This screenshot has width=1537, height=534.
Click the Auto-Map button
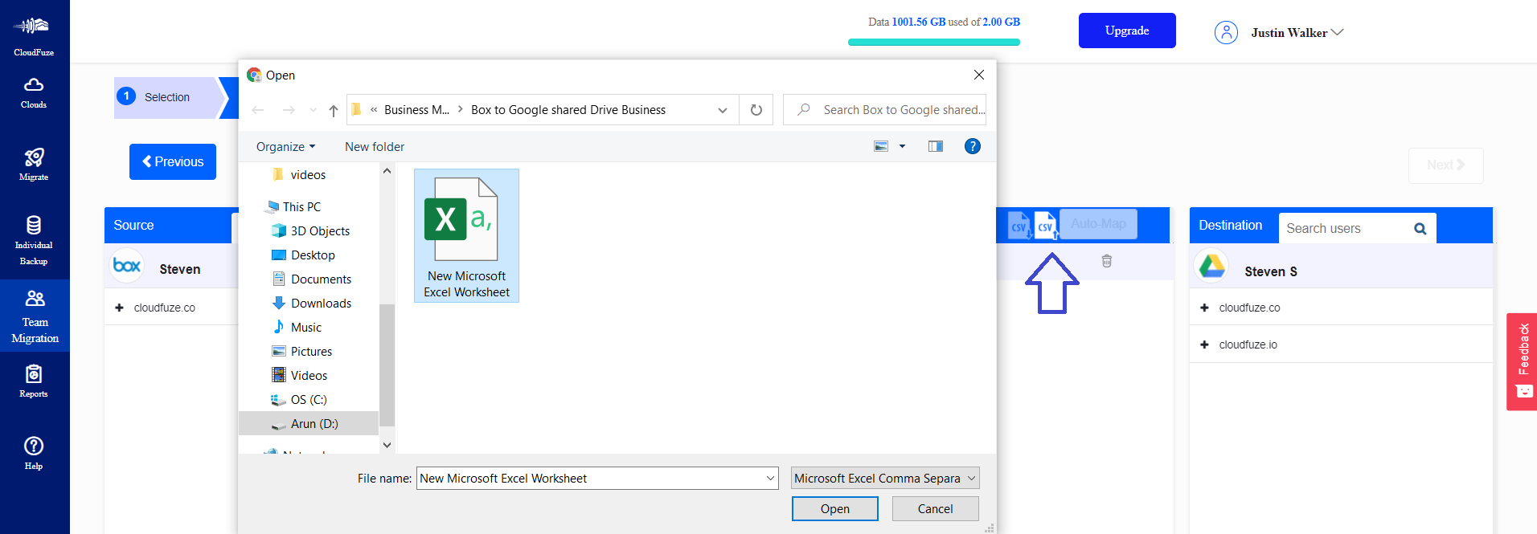(x=1098, y=224)
